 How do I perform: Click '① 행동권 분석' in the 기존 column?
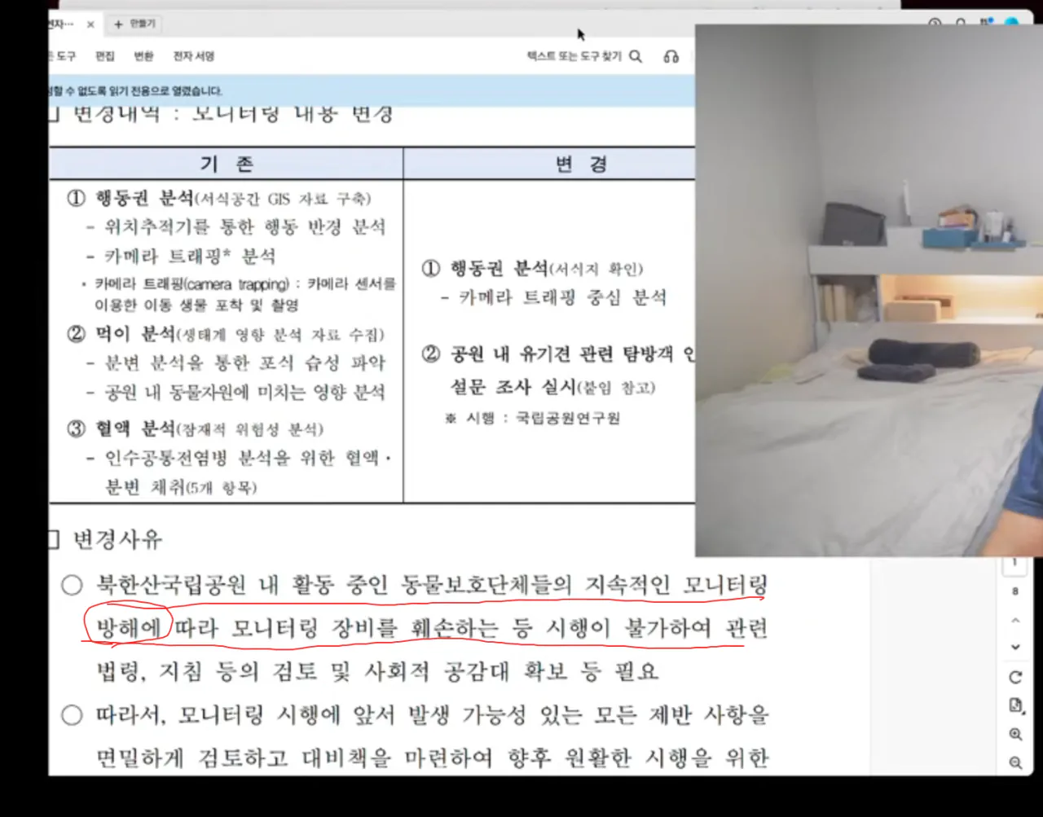pyautogui.click(x=131, y=198)
